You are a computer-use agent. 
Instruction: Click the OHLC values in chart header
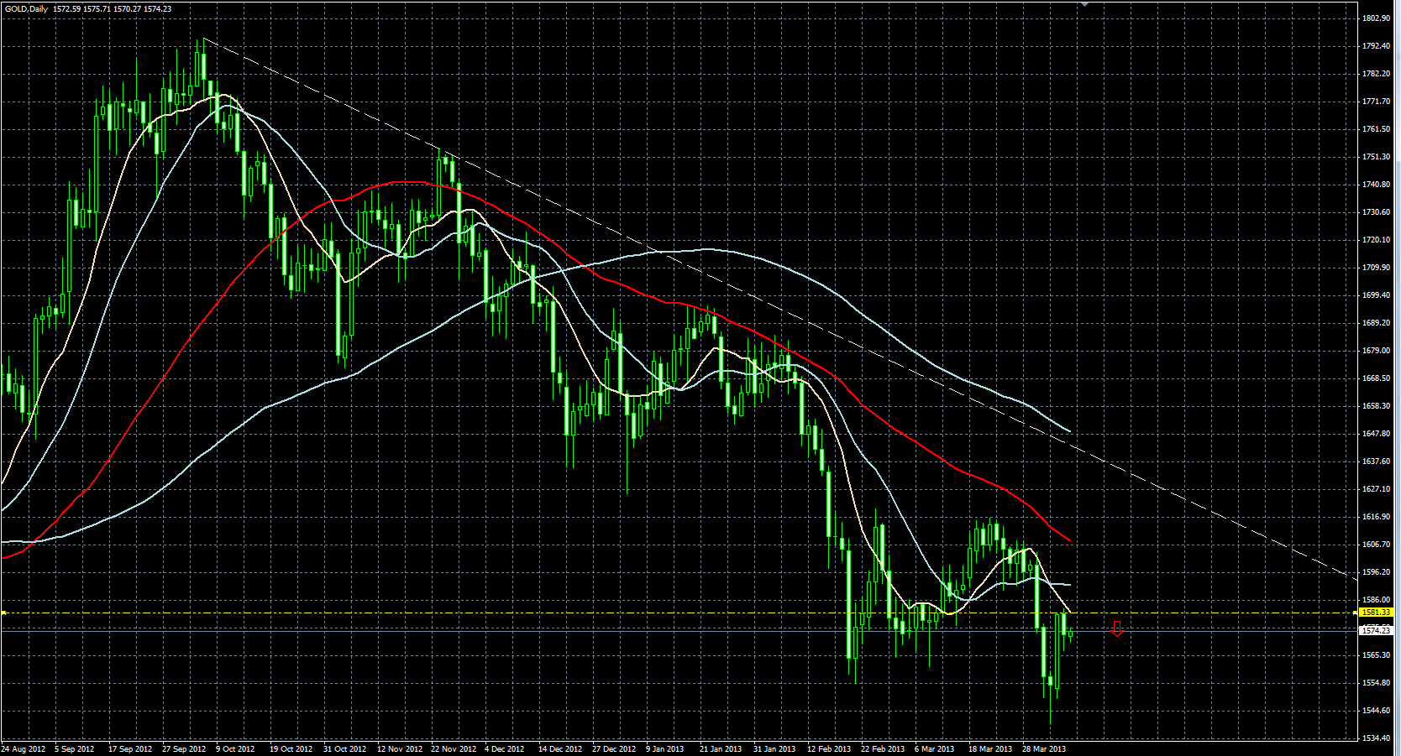(x=112, y=8)
